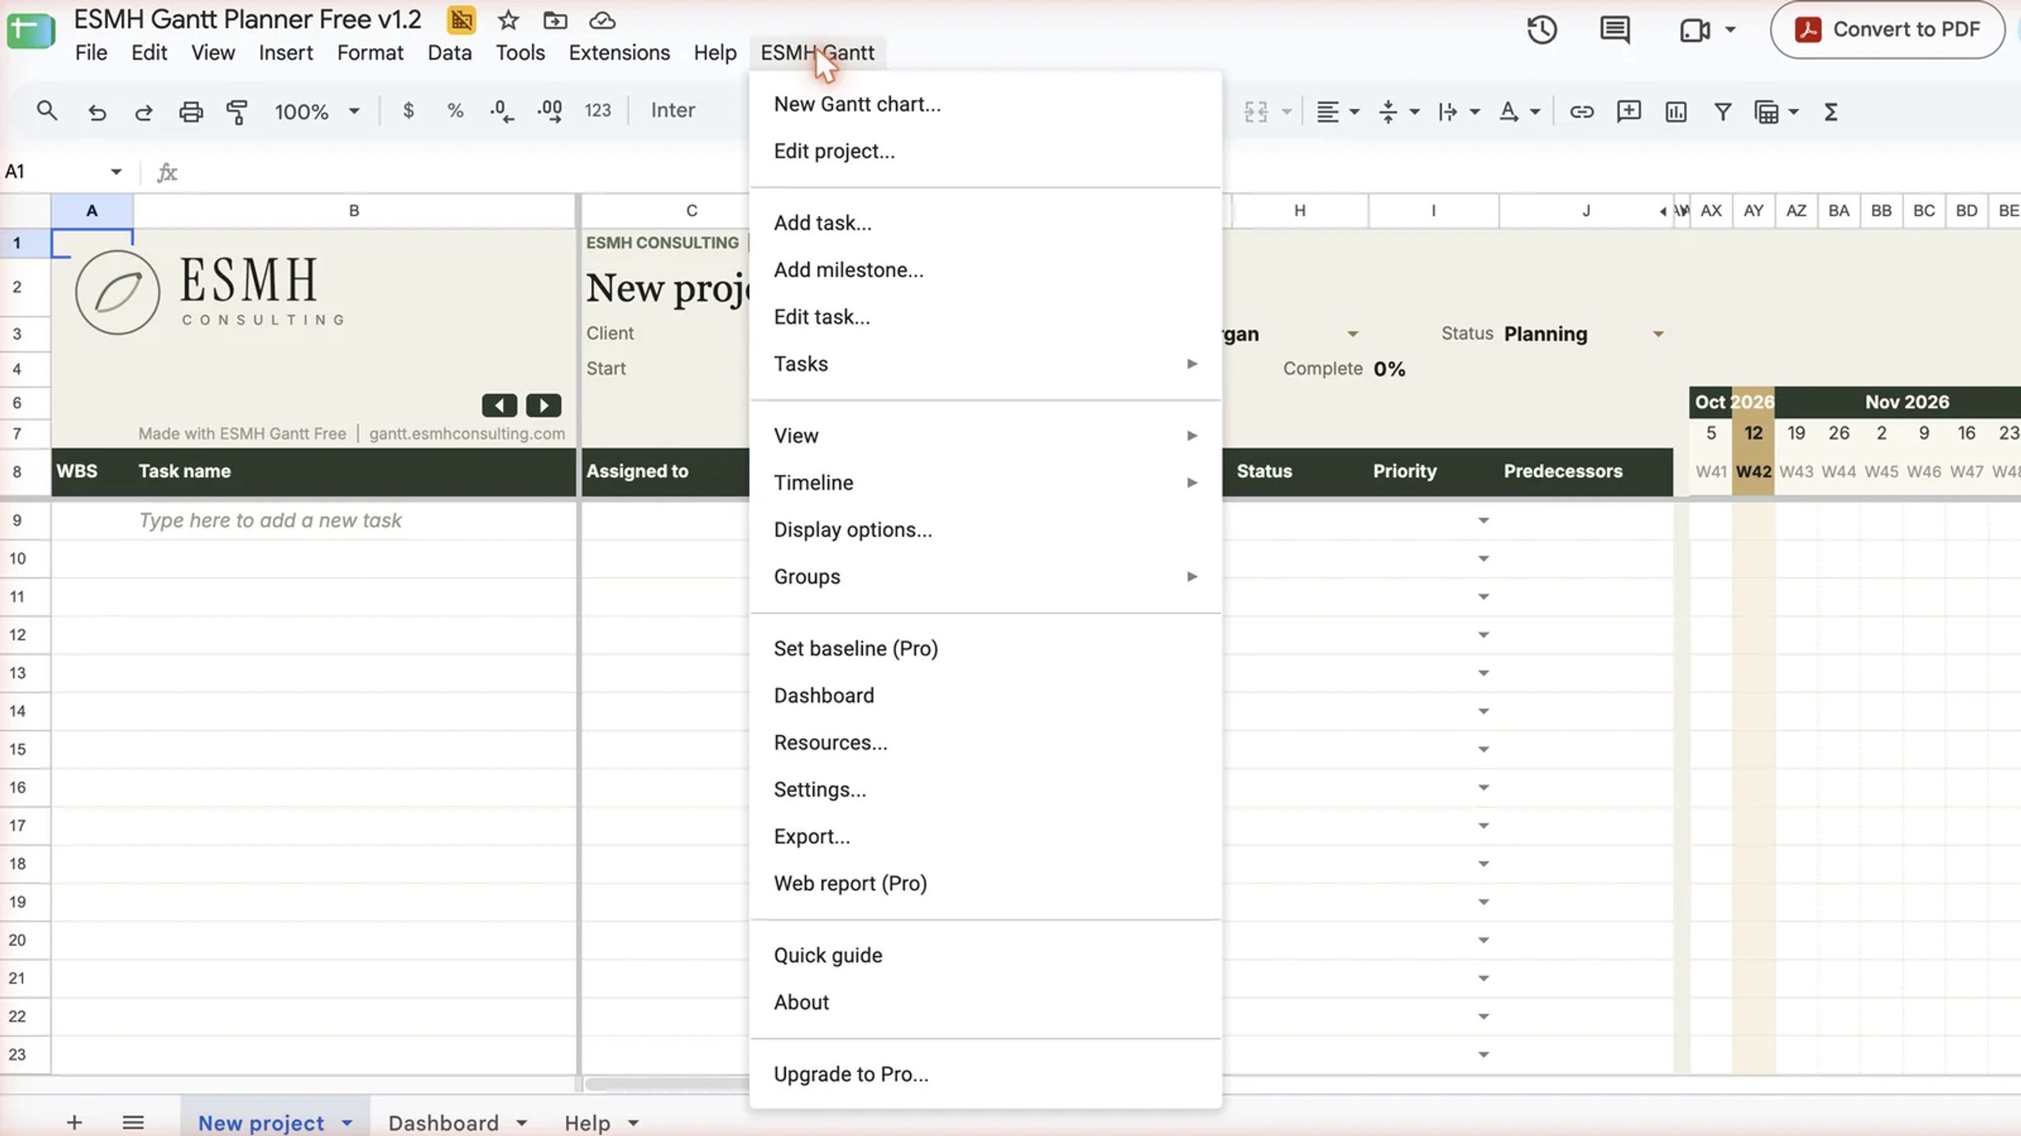This screenshot has height=1136, width=2021.
Task: Undo the last action
Action: point(96,111)
